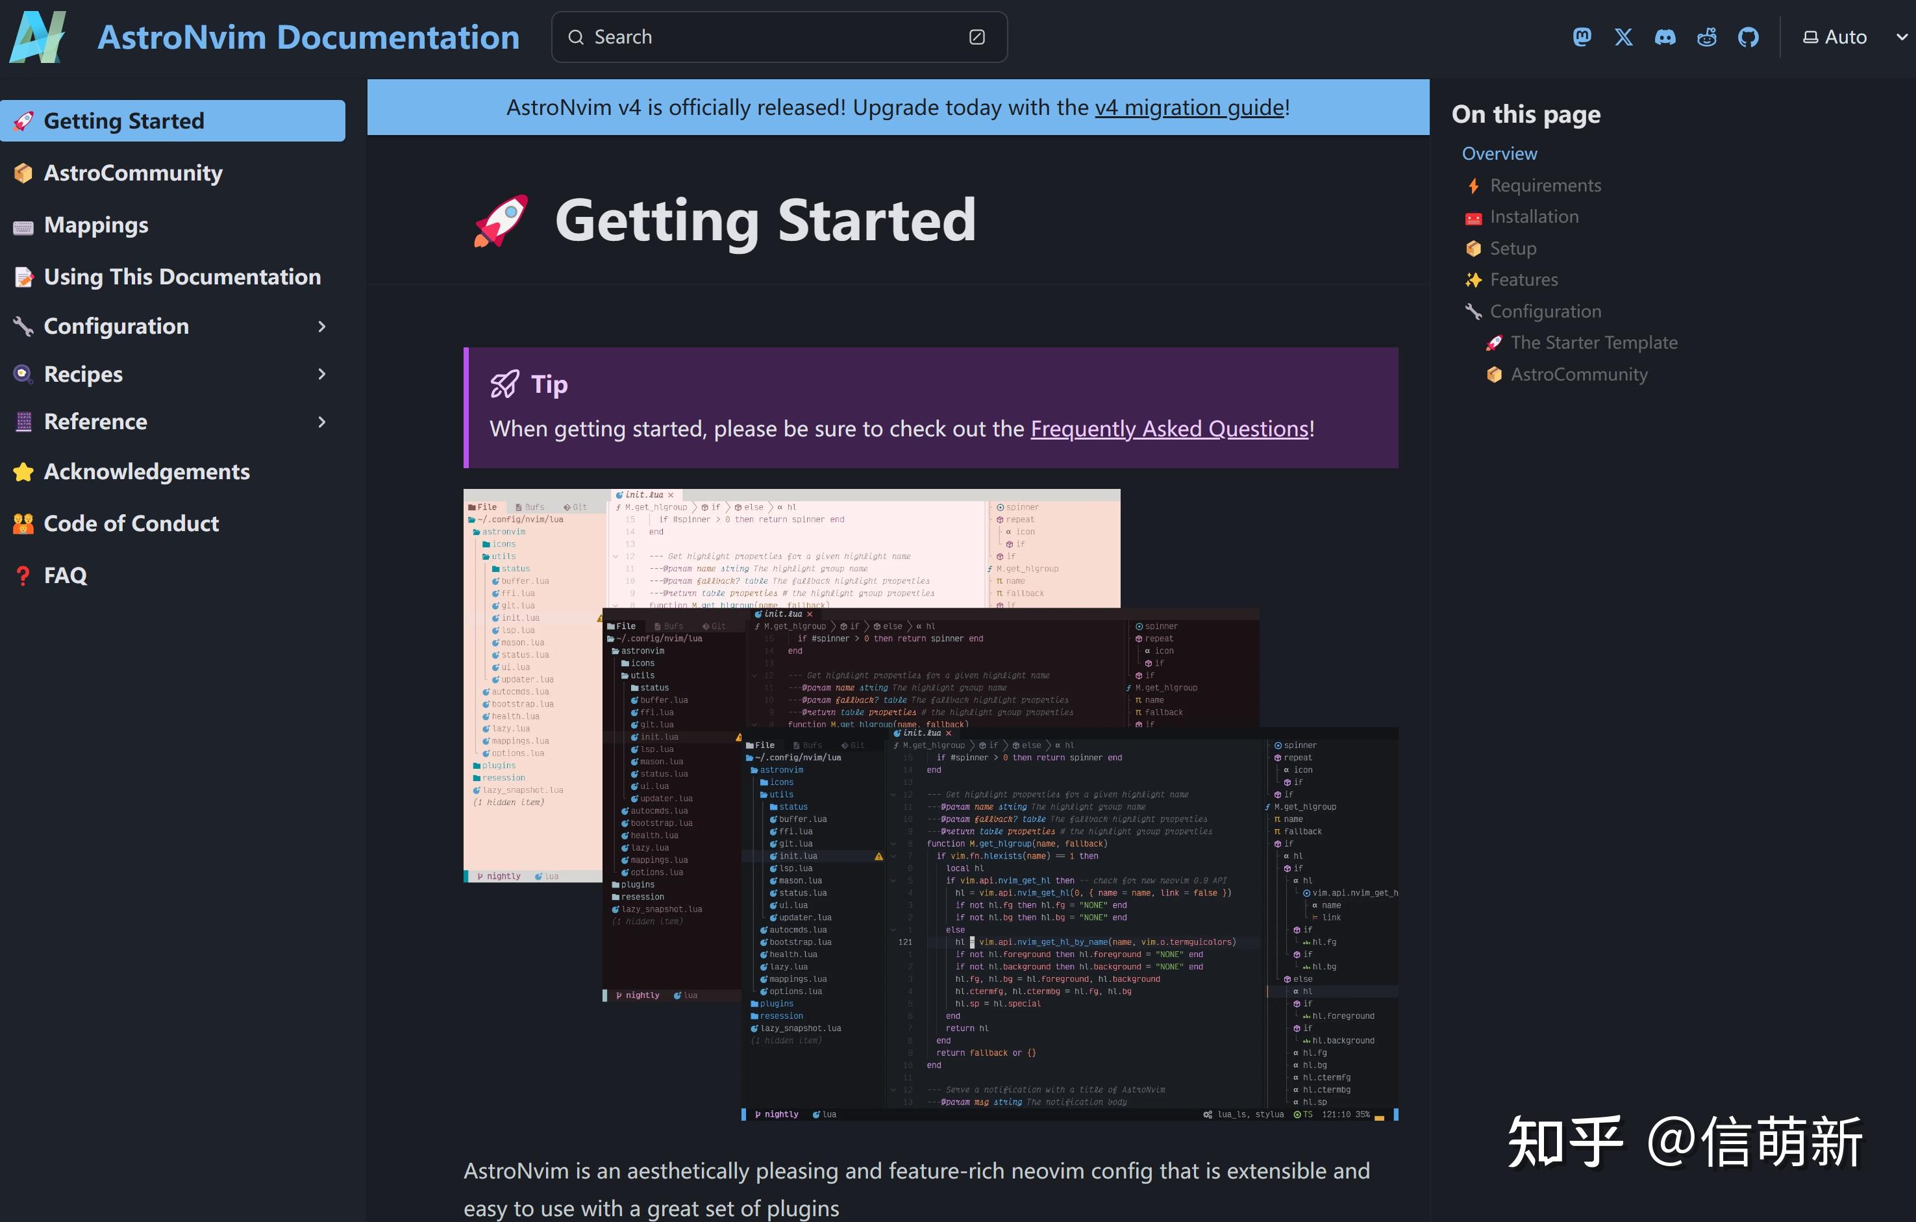This screenshot has width=1916, height=1222.
Task: Expand the Reference sidebar section
Action: 321,421
